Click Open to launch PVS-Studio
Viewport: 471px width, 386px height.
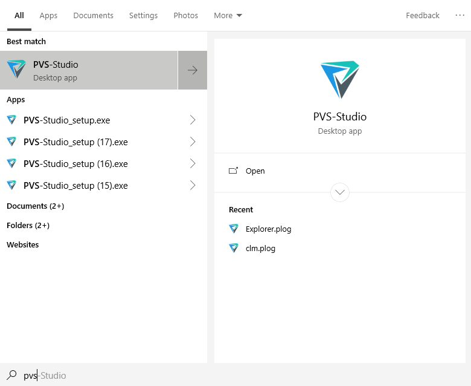255,171
